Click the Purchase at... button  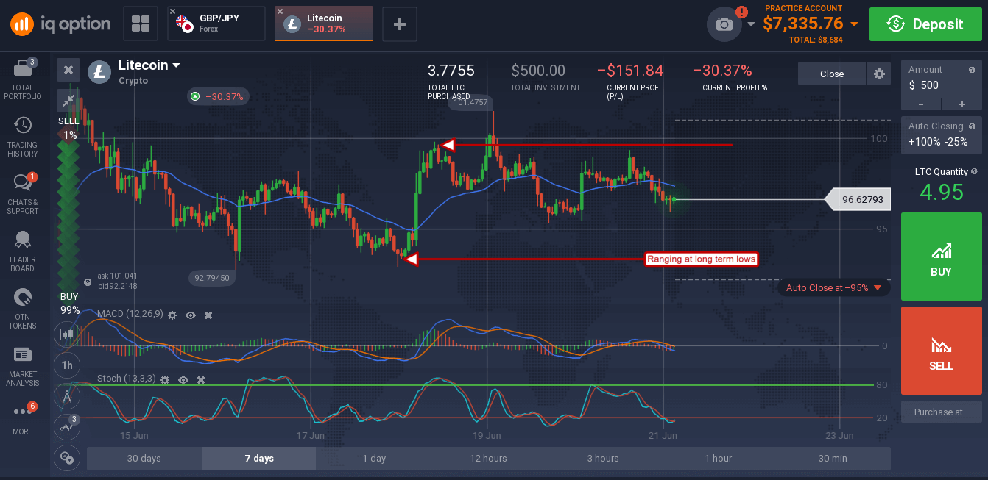click(x=942, y=412)
